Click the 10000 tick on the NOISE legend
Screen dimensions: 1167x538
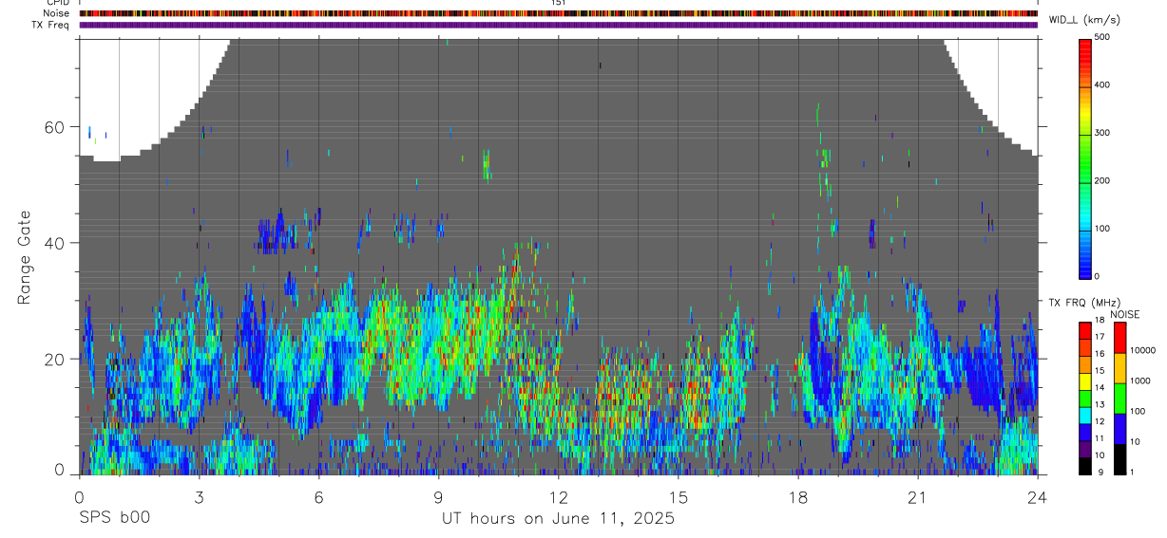pos(1141,350)
